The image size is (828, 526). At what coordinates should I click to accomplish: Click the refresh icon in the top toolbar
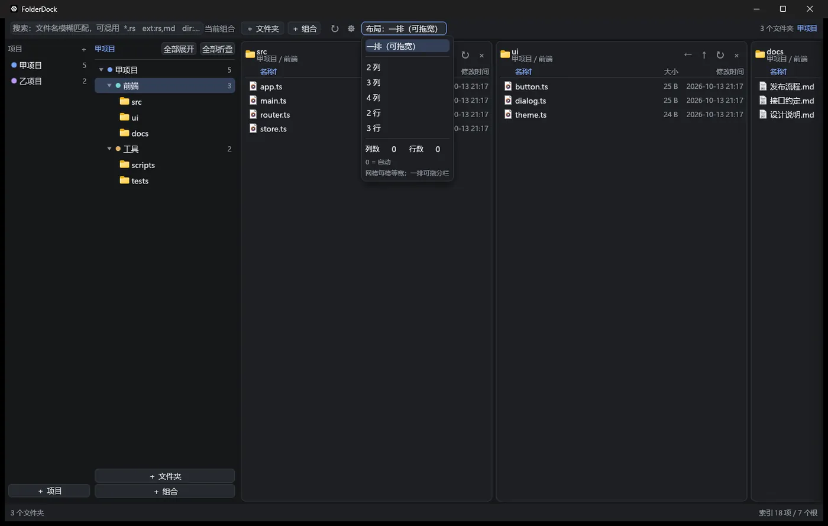tap(335, 28)
